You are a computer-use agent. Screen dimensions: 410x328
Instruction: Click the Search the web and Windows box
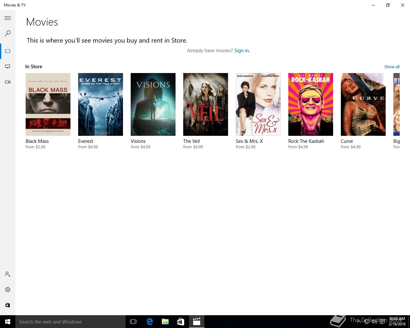coord(70,322)
